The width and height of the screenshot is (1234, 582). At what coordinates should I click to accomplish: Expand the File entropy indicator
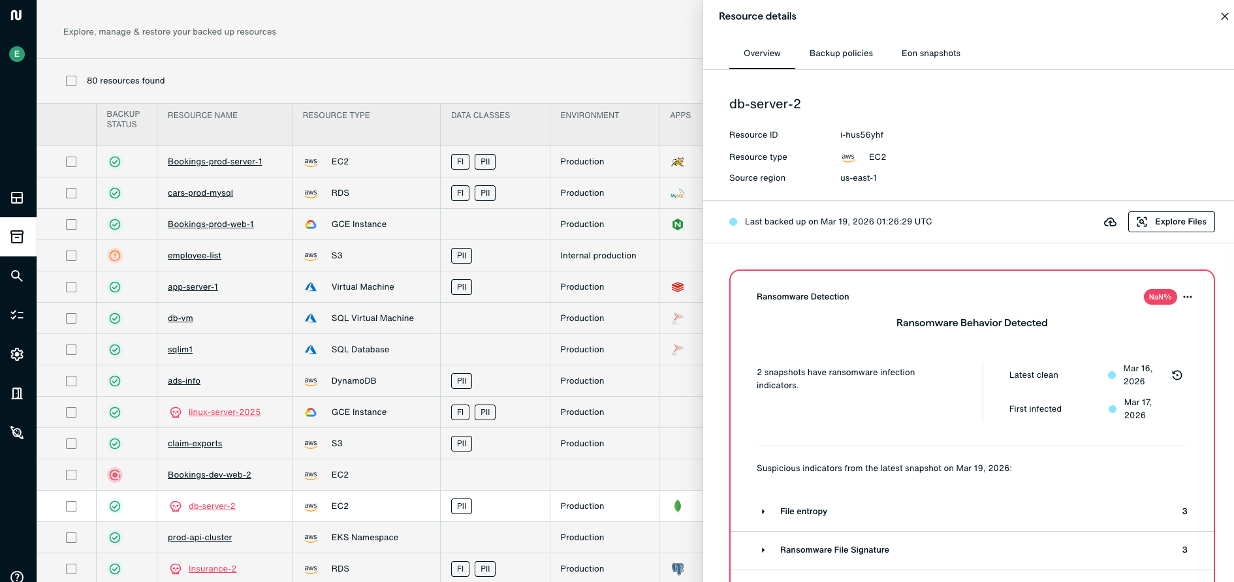click(x=763, y=512)
